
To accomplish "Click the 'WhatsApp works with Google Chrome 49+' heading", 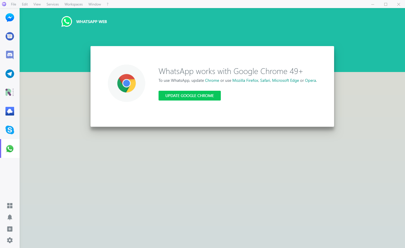I will pos(231,71).
